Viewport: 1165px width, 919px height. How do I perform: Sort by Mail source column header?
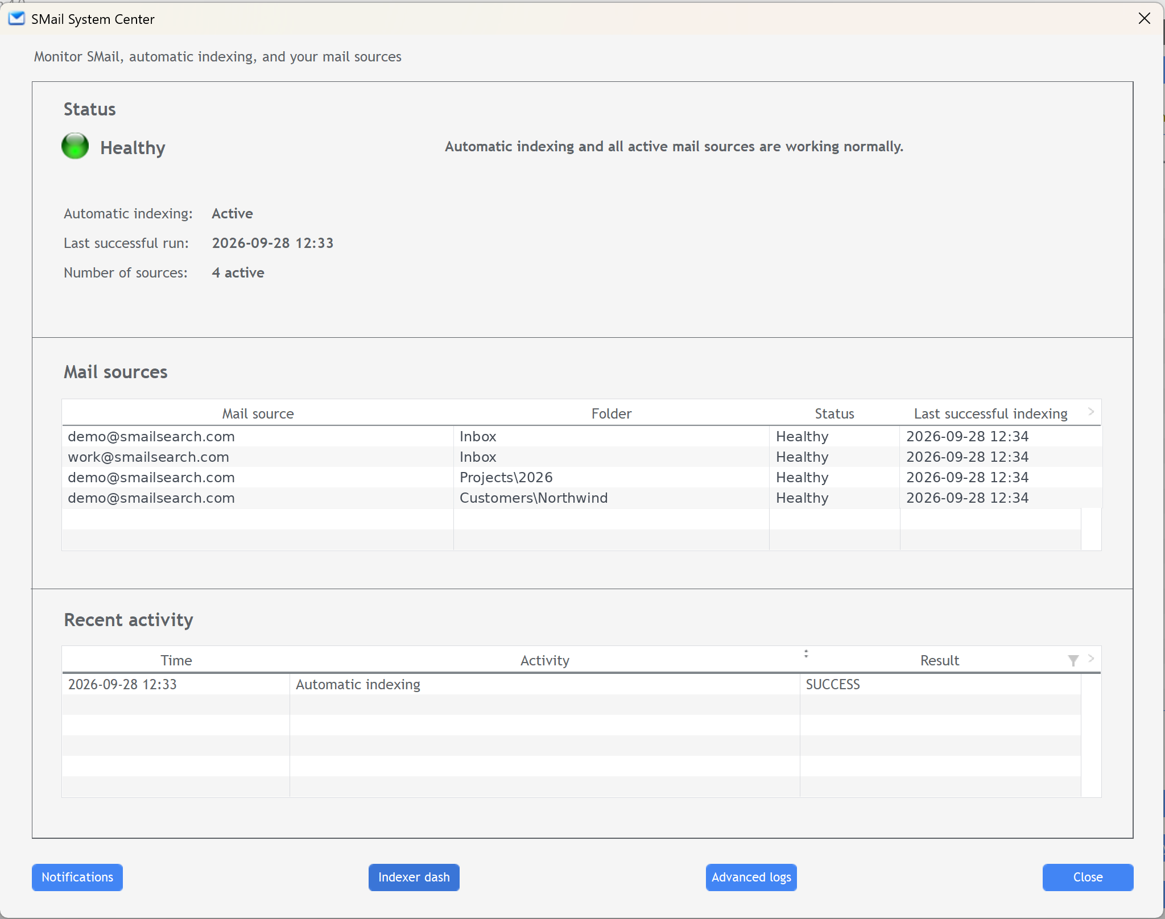pos(258,413)
